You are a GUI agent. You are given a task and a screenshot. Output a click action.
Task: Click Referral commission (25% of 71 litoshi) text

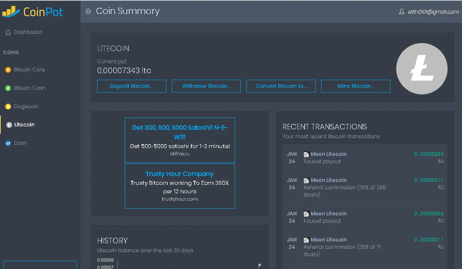(x=342, y=251)
